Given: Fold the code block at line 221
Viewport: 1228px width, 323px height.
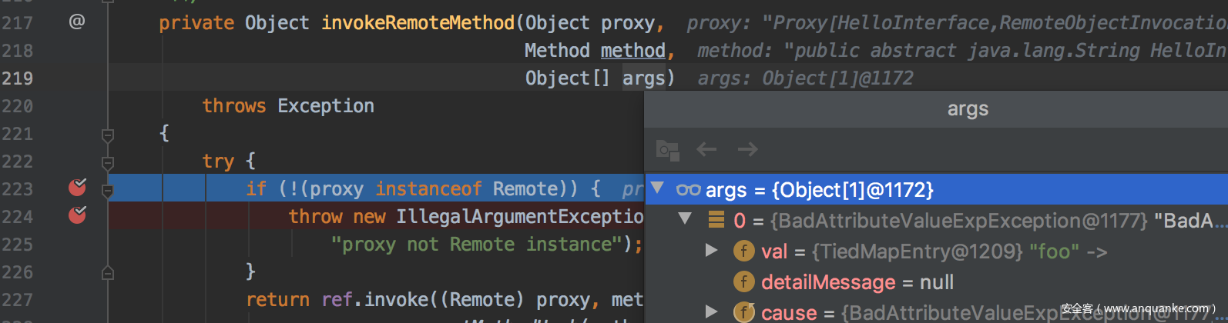Looking at the screenshot, I should point(108,135).
